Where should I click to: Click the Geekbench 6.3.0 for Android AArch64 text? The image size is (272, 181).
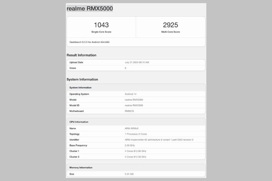[89, 42]
